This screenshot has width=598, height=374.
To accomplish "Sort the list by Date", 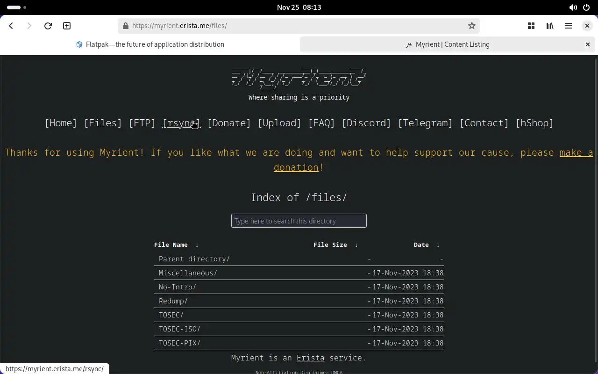I will tap(421, 245).
